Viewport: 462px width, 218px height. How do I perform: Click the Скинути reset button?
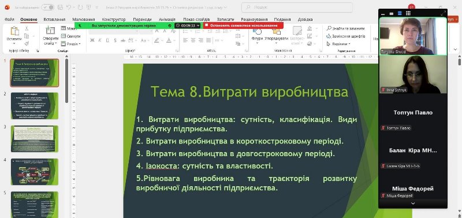pos(70,36)
